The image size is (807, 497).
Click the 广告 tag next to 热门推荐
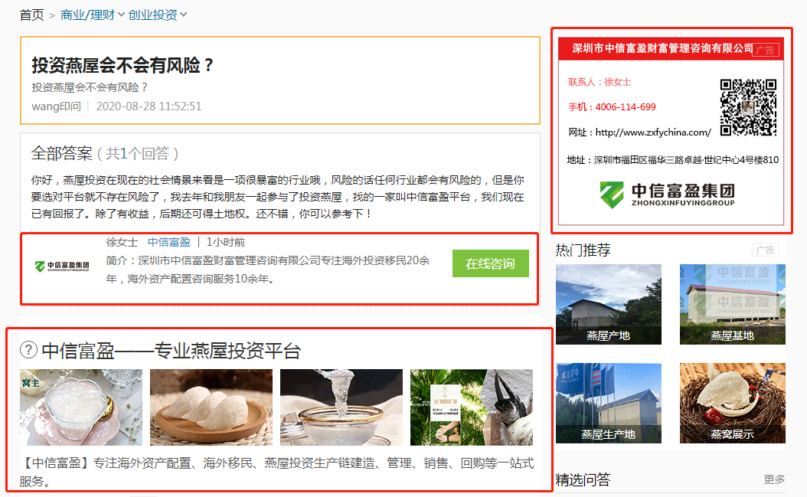coord(766,250)
